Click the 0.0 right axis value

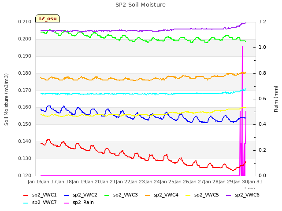[262, 176]
